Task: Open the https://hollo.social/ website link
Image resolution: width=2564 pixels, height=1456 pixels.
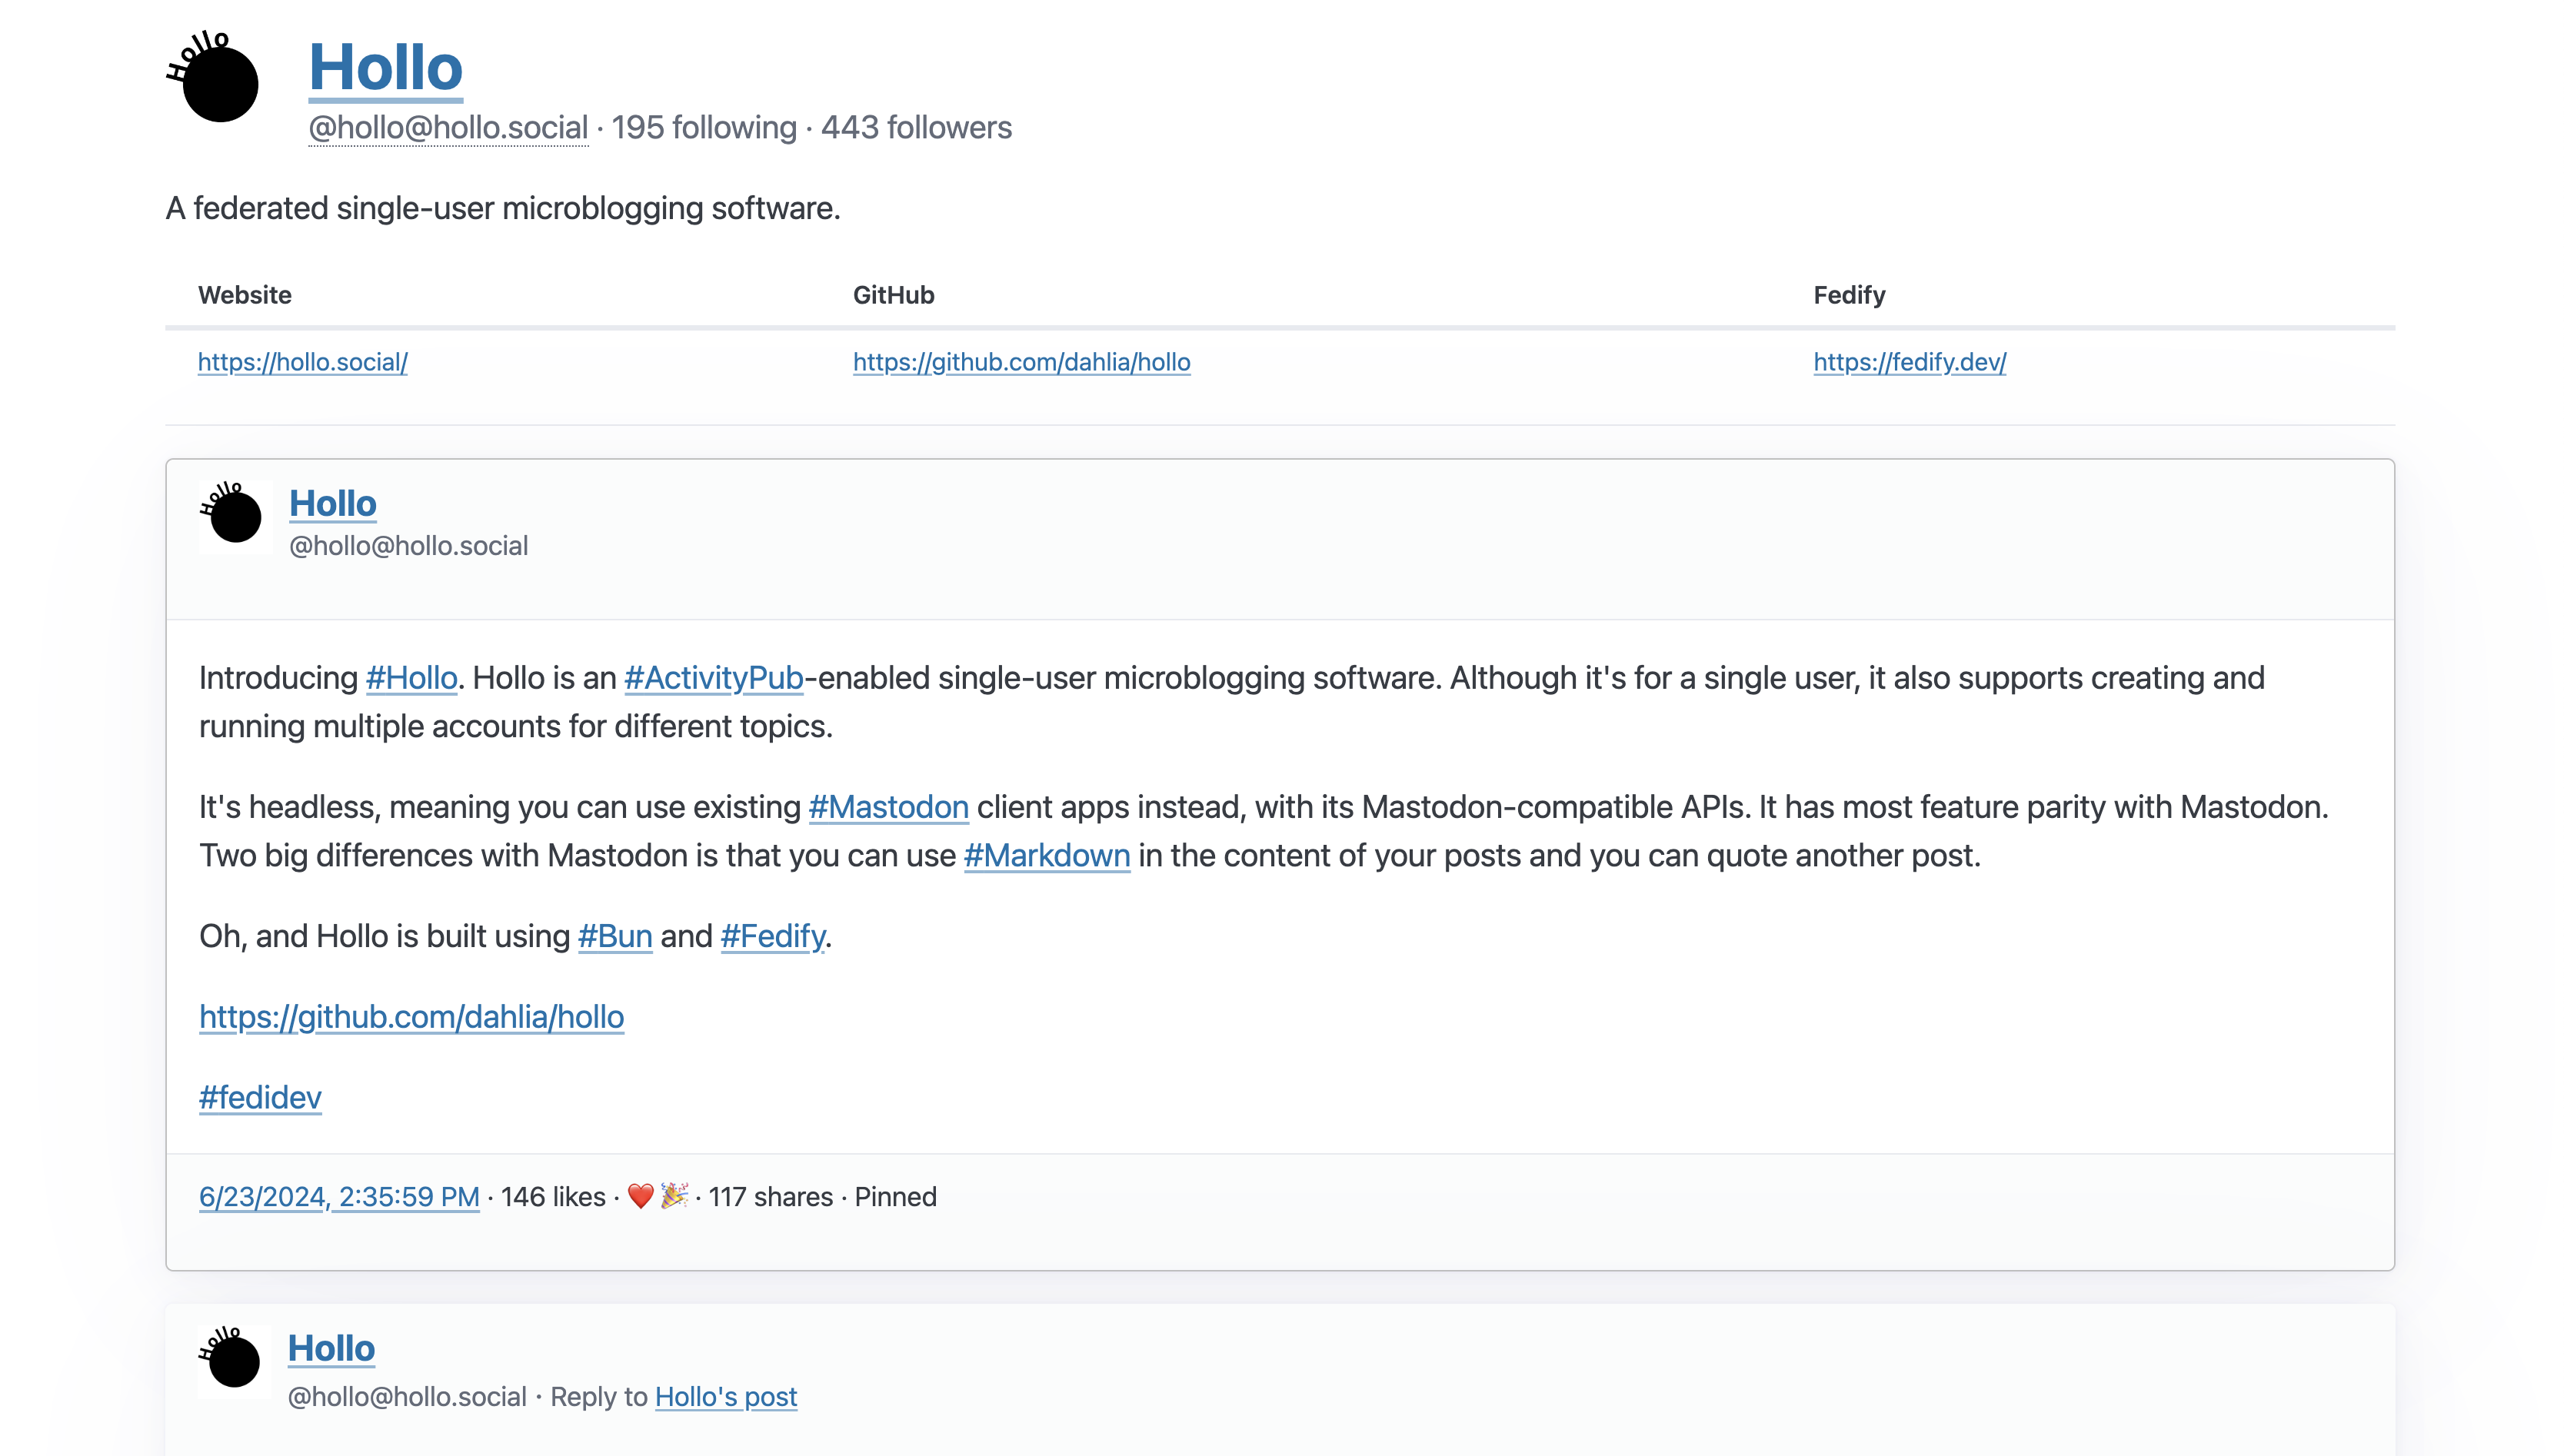Action: coord(302,362)
